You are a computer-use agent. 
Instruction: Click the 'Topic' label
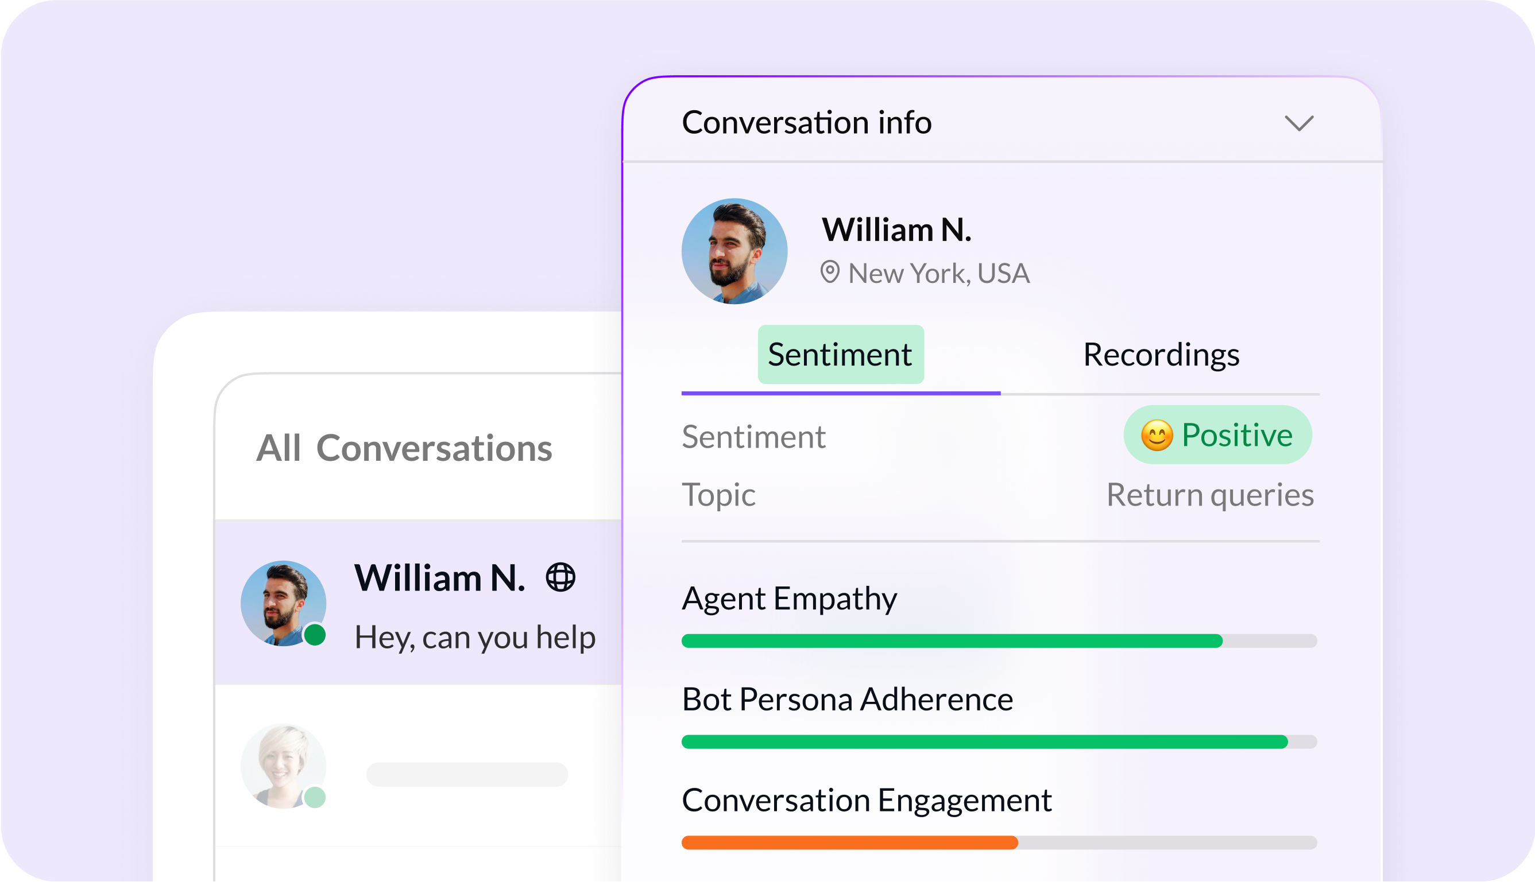pos(719,495)
